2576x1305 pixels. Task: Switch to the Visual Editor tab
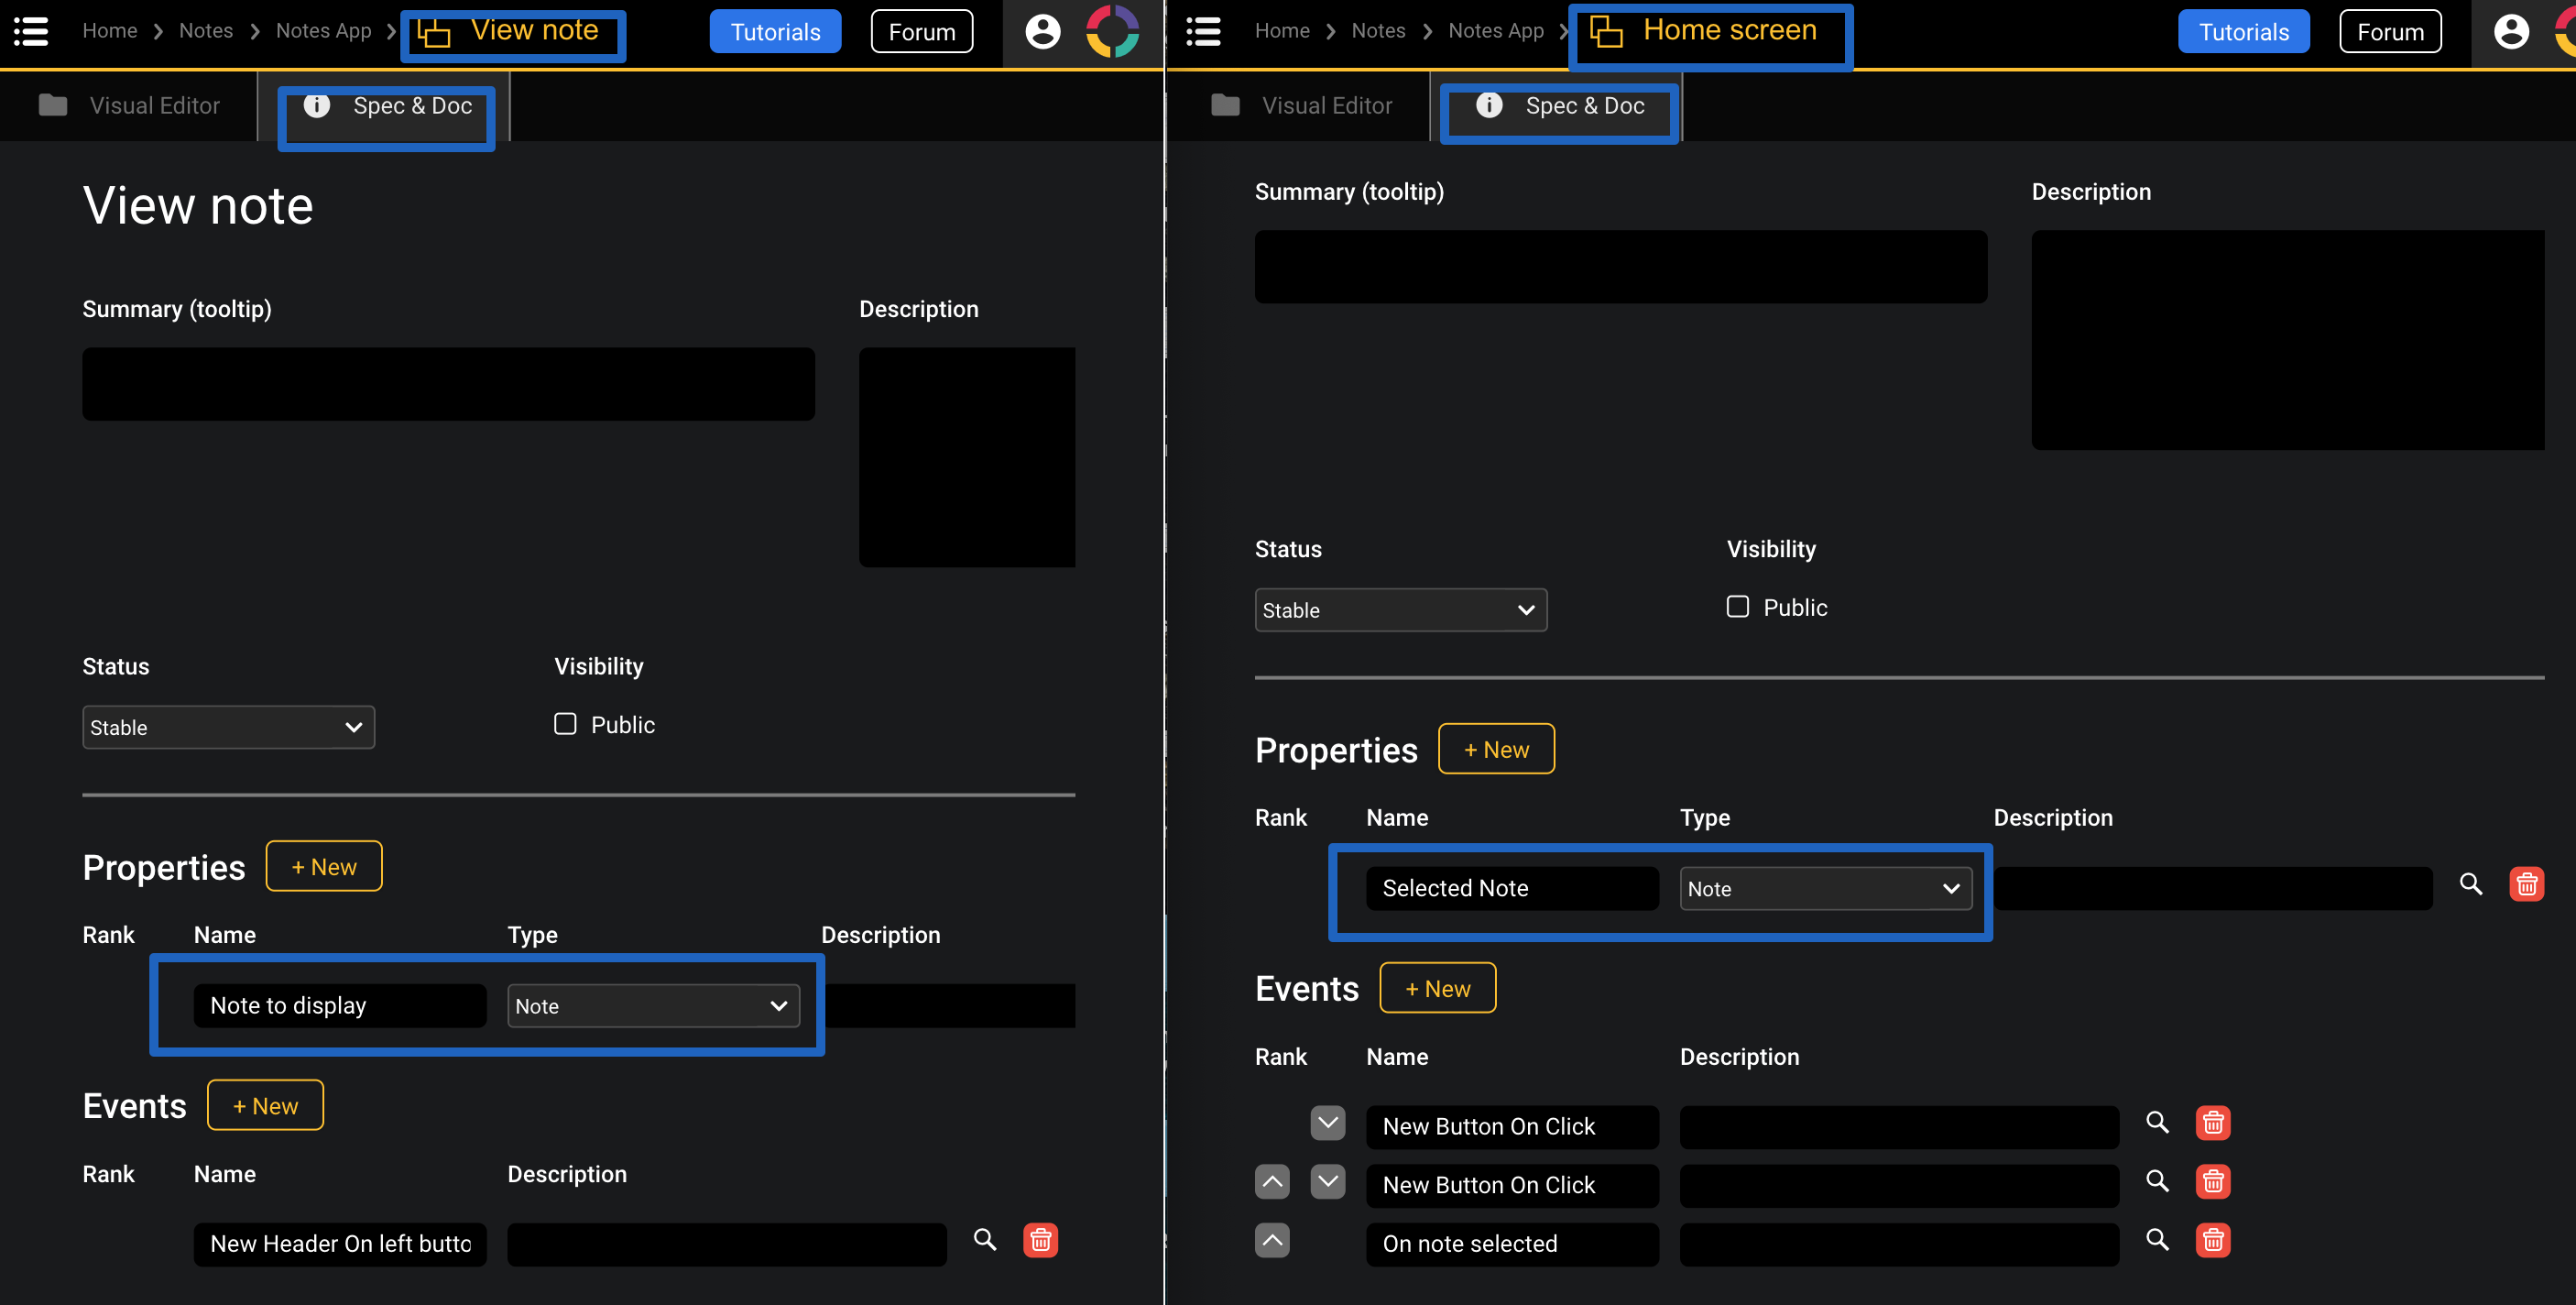click(154, 104)
